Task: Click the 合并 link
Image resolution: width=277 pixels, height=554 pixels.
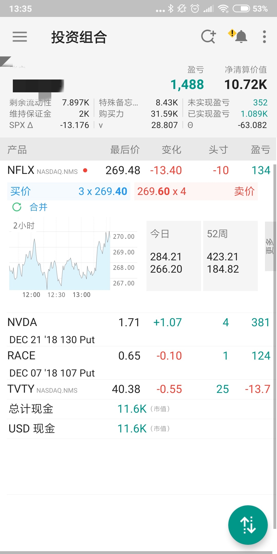Action: tap(38, 207)
